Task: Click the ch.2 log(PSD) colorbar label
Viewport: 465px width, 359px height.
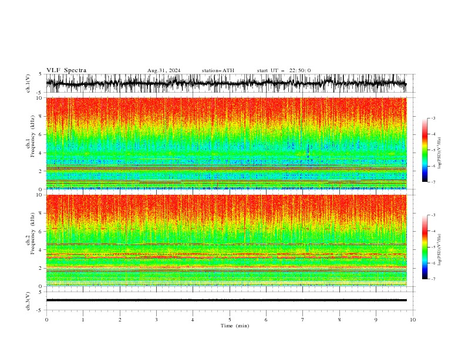Action: click(x=439, y=250)
